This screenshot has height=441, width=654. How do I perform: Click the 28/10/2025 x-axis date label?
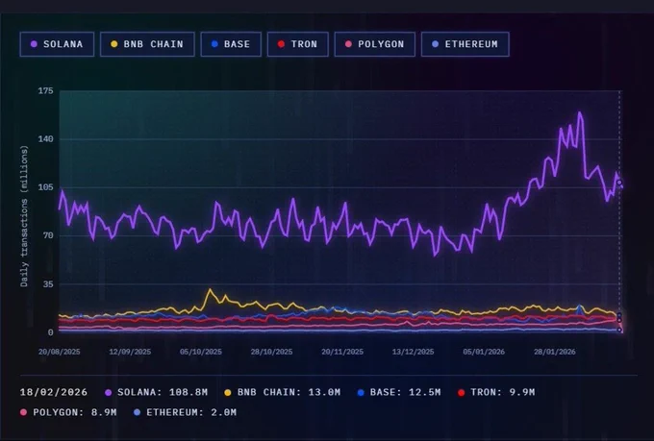pyautogui.click(x=271, y=352)
